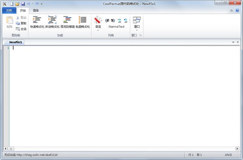Click line number 1 in the gutter
243x160 pixels.
click(8, 48)
